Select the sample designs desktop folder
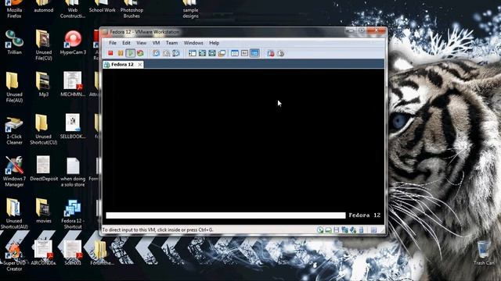 point(190,9)
